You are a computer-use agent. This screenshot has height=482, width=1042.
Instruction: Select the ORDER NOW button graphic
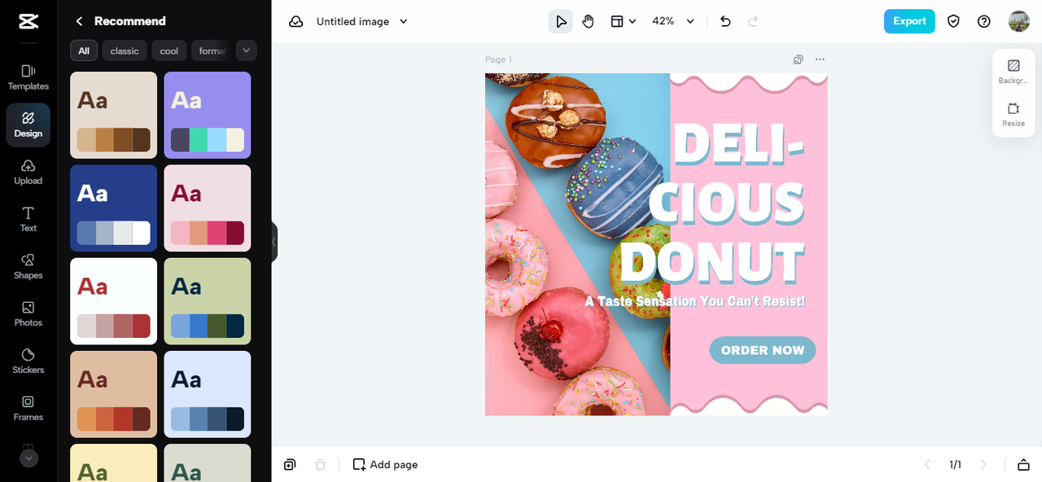[x=763, y=350]
